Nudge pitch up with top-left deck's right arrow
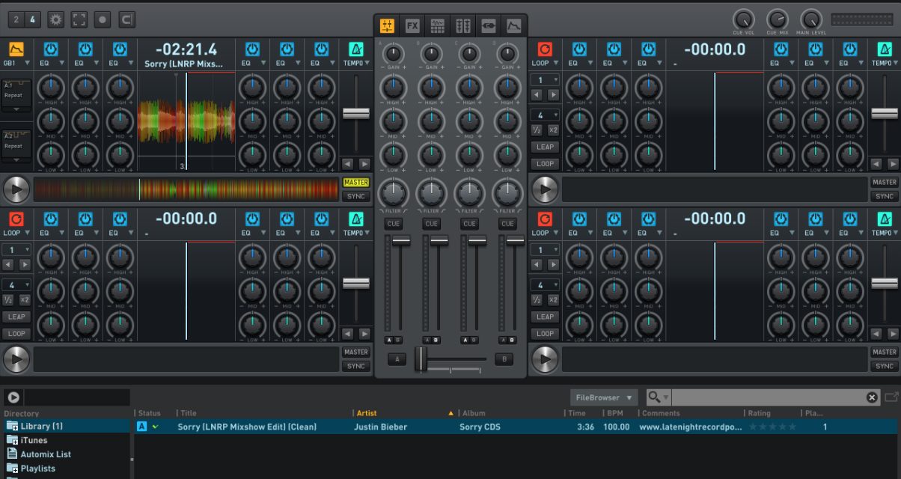 point(364,164)
